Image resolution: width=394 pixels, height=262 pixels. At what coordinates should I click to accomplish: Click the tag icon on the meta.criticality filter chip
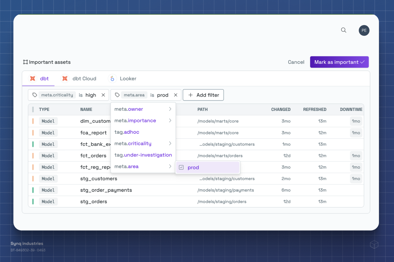coord(35,95)
